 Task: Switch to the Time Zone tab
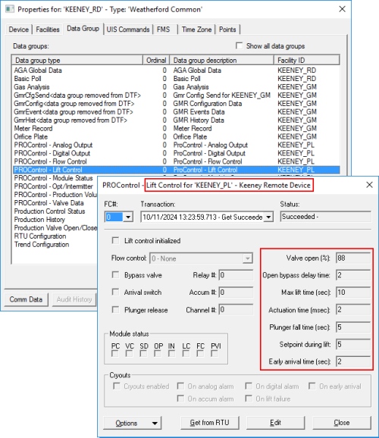(x=196, y=30)
